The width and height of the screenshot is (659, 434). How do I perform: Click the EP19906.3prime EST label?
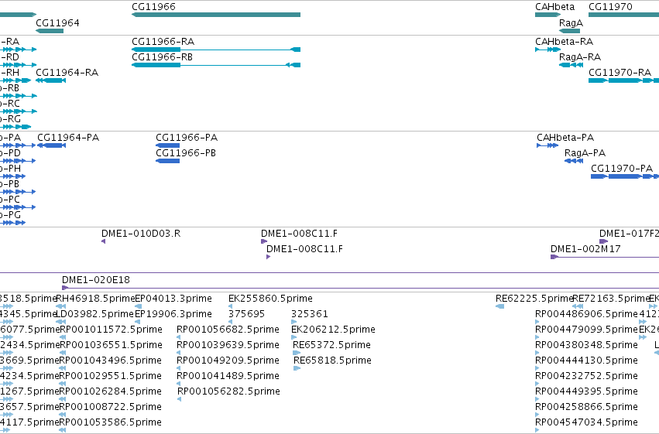(x=173, y=314)
